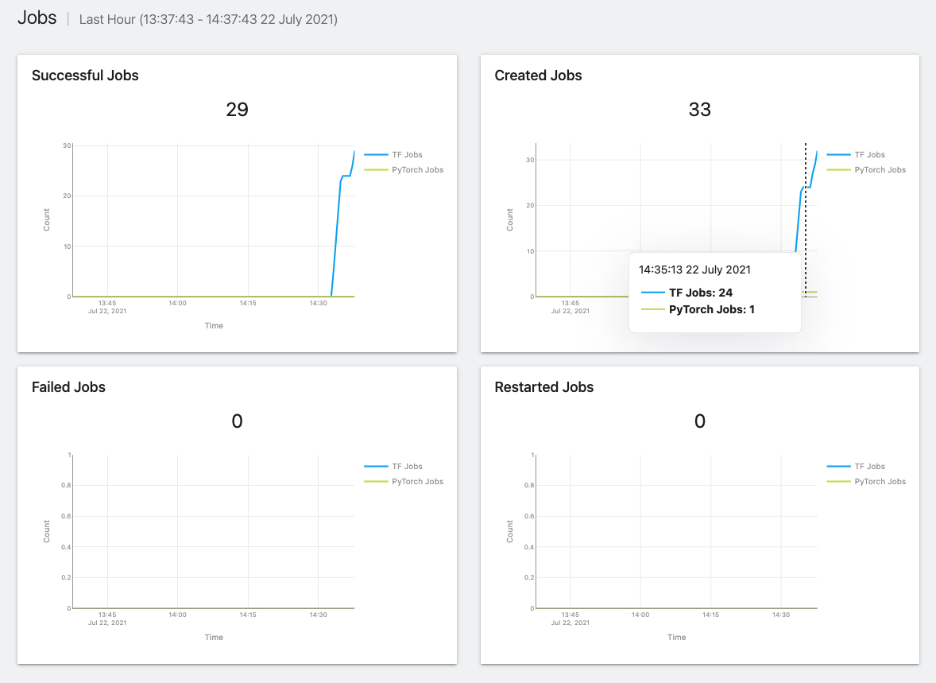Click the created jobs total 33

coord(699,110)
